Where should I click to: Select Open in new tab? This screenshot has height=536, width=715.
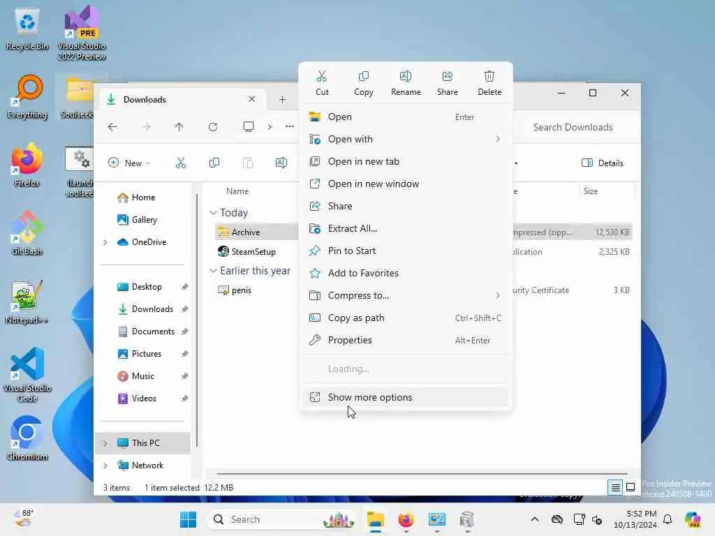coord(406,161)
